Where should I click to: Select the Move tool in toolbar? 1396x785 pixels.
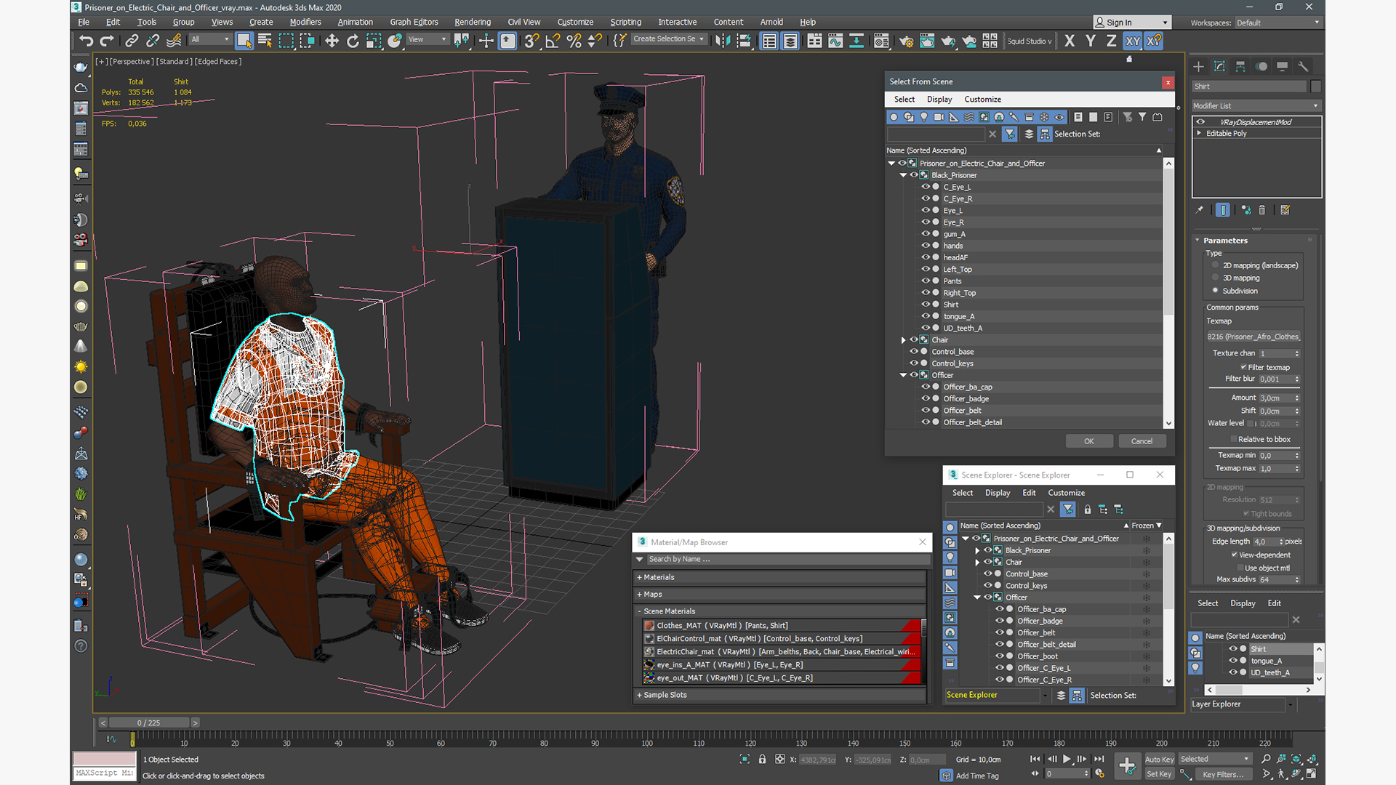click(x=330, y=40)
